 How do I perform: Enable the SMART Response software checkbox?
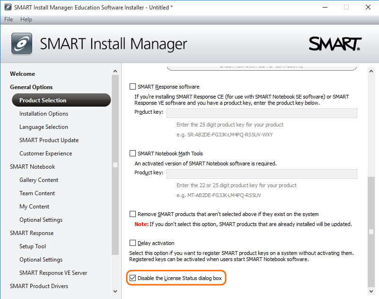coord(133,87)
